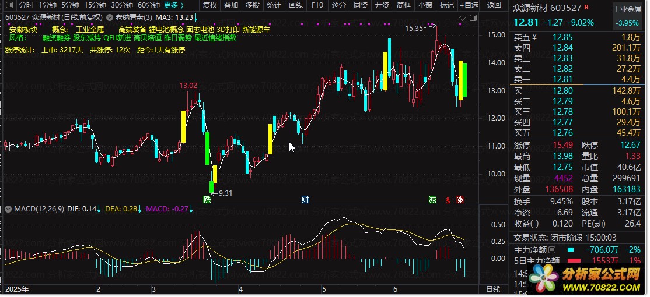The height and width of the screenshot is (297, 650).
Task: Click the 画线 drawing button
Action: (296, 5)
